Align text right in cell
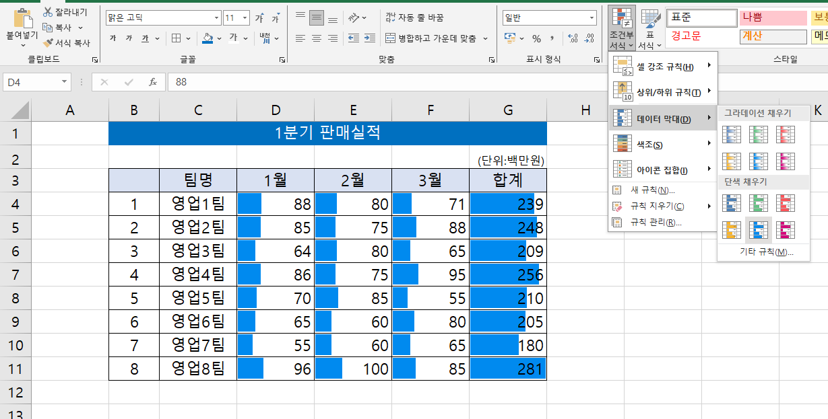The width and height of the screenshot is (828, 419). [333, 38]
